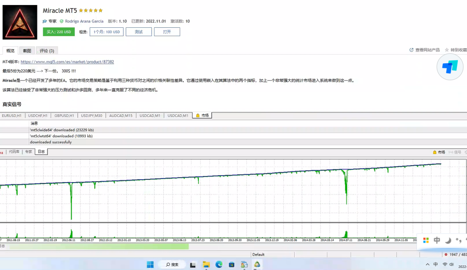Click the 信号 (Signals) toolbox button
The image size is (467, 270).
point(455,152)
